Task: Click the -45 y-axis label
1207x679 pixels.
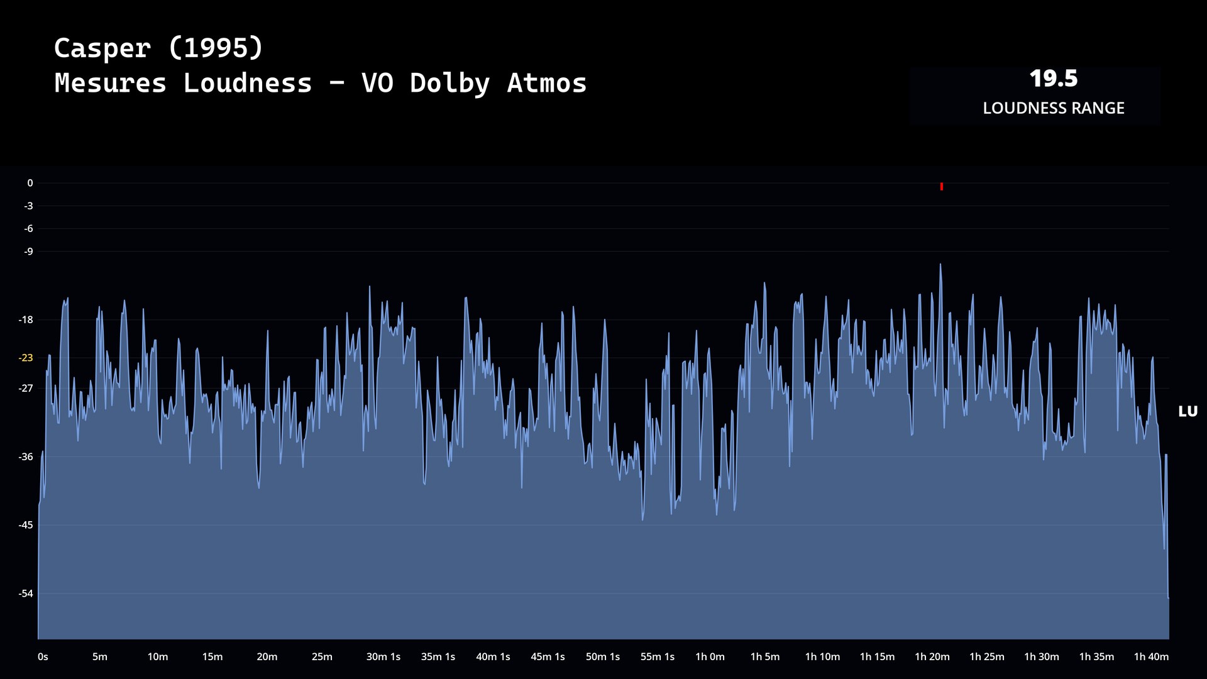Action: [x=26, y=525]
